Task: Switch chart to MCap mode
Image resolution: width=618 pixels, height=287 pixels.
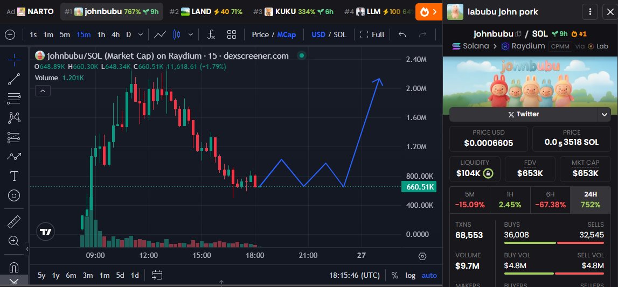Action: pos(287,34)
